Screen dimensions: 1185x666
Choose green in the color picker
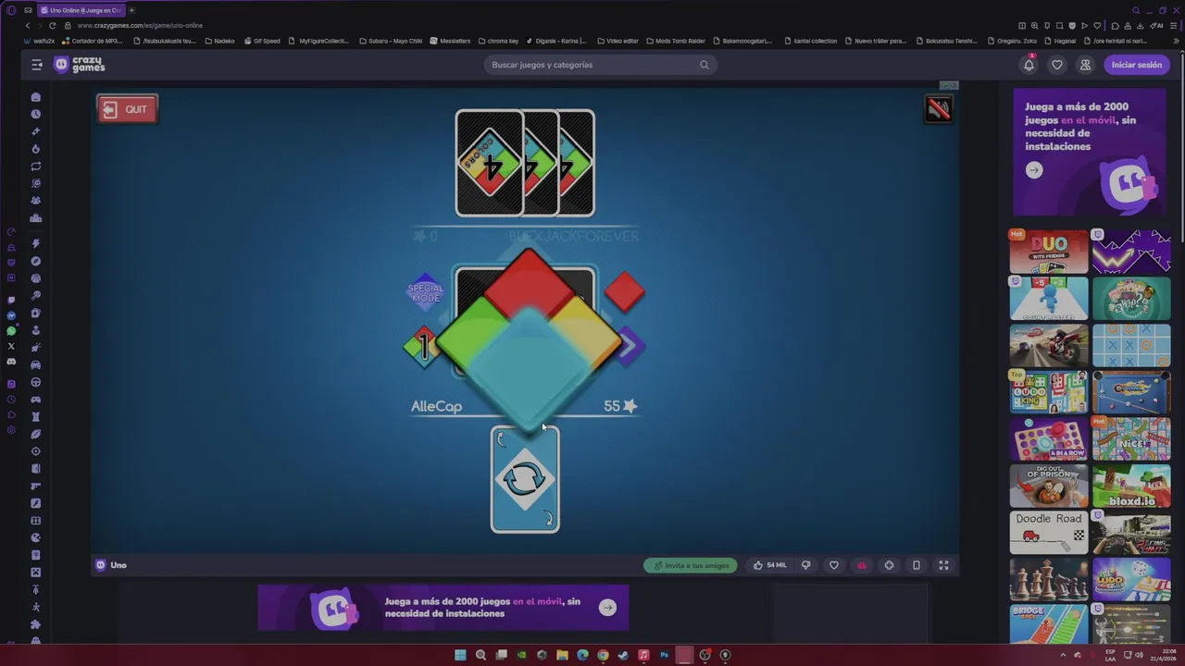click(468, 339)
